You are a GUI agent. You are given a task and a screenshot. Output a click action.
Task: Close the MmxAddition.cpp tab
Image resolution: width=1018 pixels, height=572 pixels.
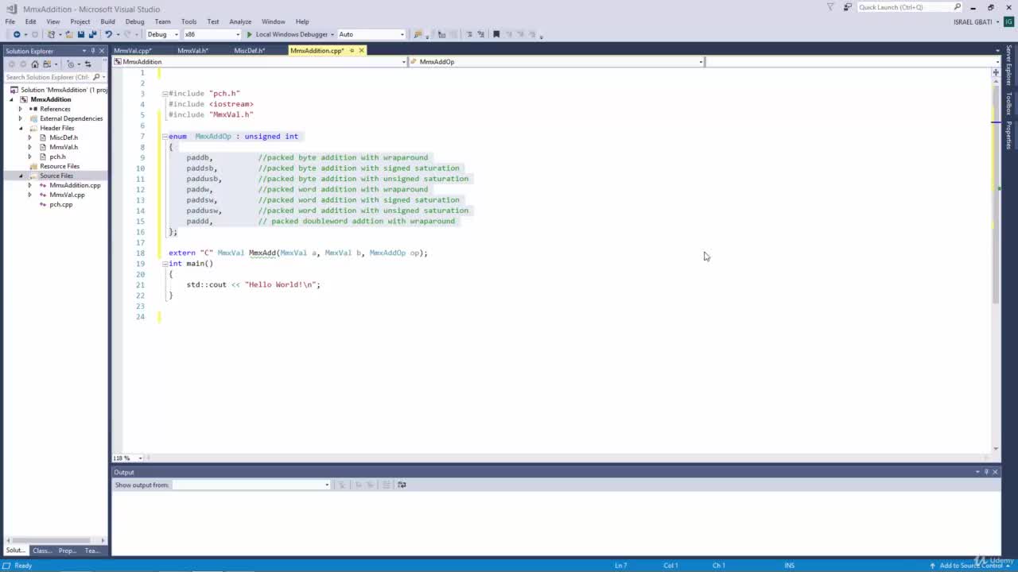[361, 50]
